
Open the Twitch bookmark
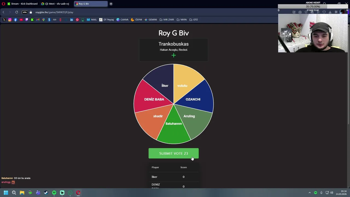pos(27,20)
